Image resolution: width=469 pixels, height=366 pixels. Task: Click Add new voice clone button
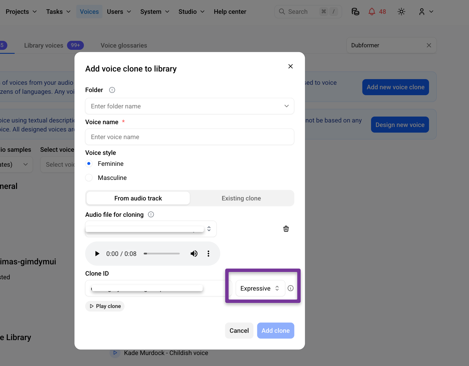(396, 87)
